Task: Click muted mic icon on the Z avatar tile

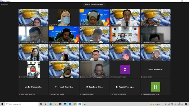Action: (x=111, y=77)
